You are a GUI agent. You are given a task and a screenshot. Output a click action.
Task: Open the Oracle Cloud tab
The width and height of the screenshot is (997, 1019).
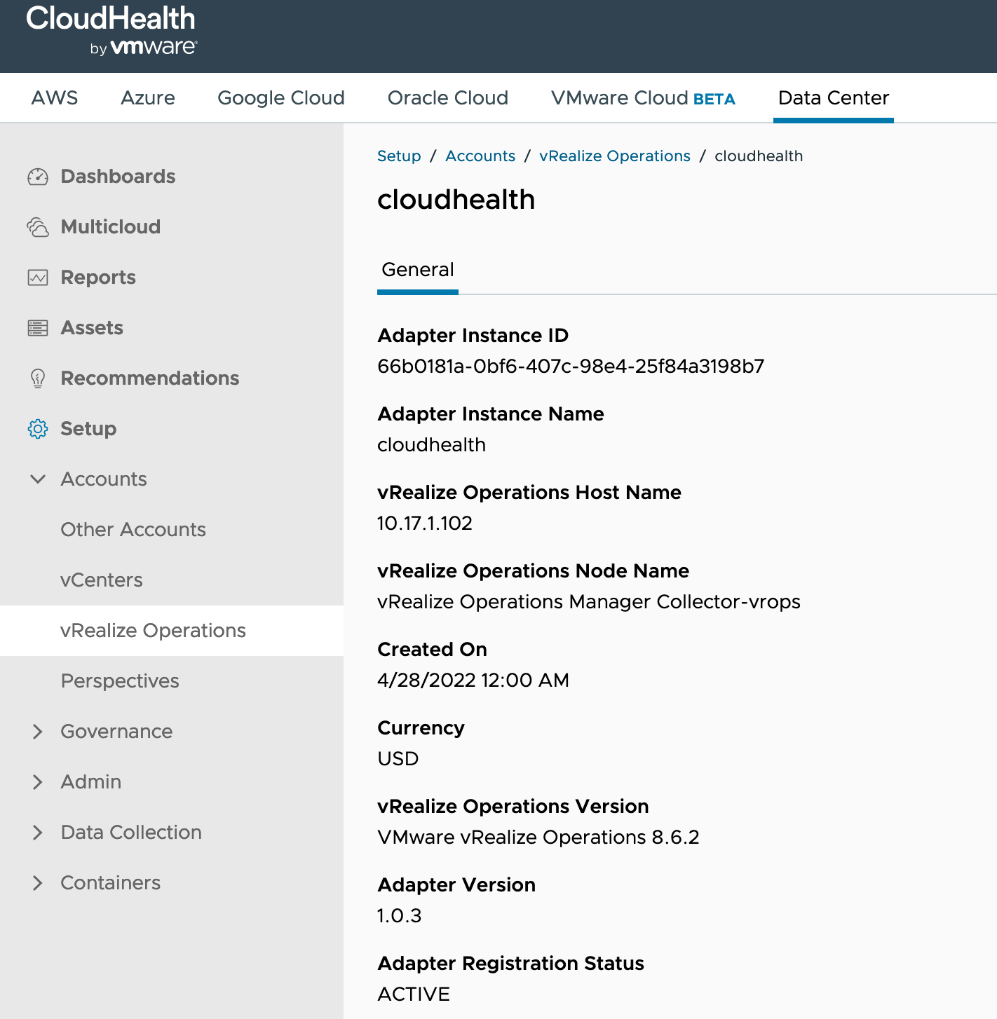coord(448,98)
